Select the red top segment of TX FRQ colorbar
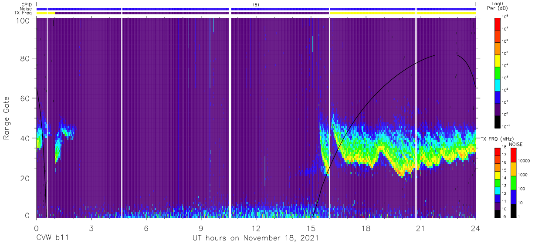Screen dimensions: 535x247 point(498,152)
